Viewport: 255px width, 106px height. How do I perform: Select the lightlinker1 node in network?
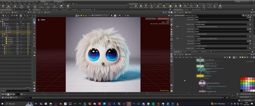[200, 76]
